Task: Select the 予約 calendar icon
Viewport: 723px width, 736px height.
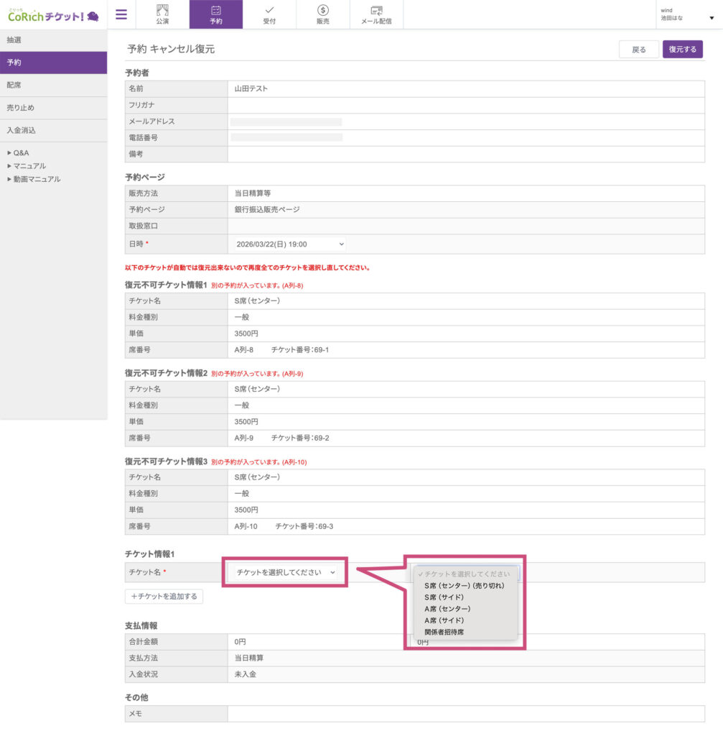Action: click(x=216, y=10)
